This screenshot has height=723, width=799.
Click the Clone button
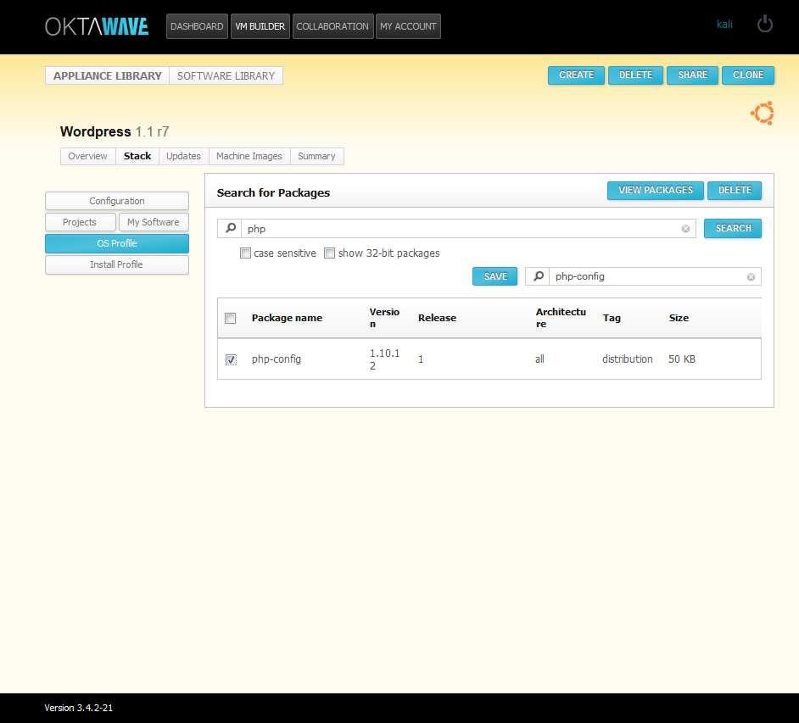[748, 75]
